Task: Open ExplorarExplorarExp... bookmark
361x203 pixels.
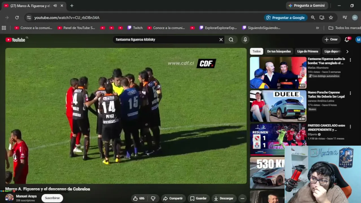Action: tap(218, 28)
